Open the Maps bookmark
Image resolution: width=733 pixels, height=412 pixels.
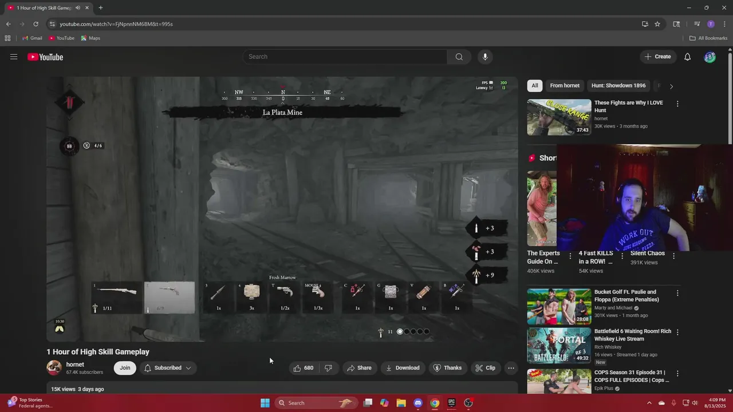[90, 38]
